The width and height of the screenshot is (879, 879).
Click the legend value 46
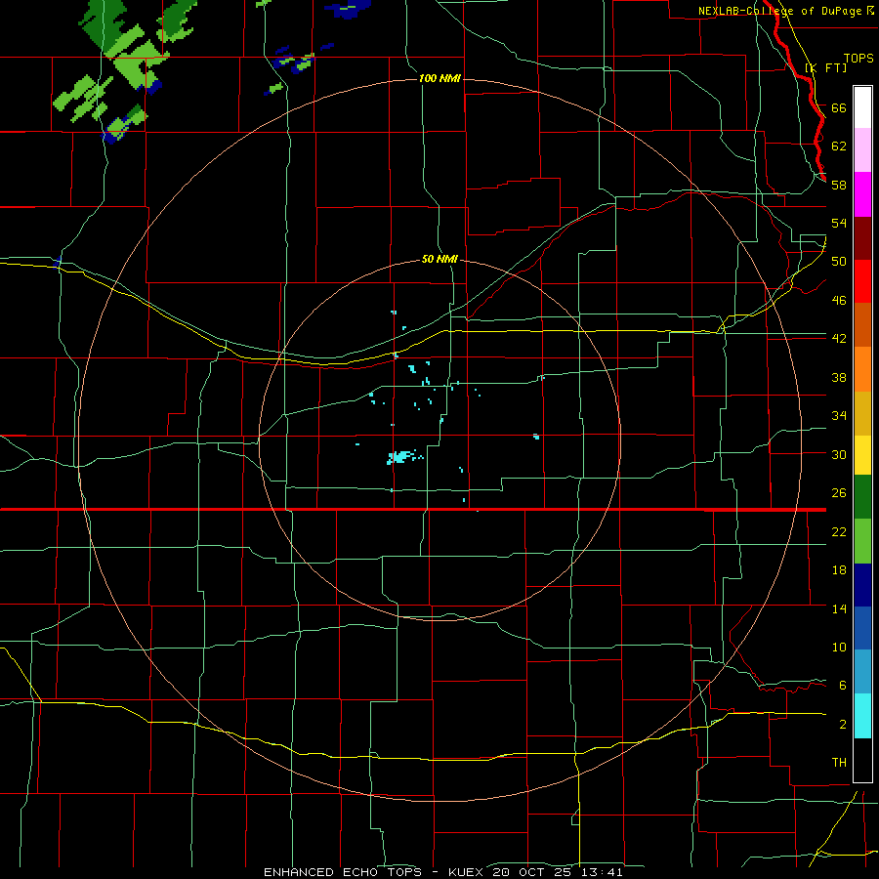point(839,300)
